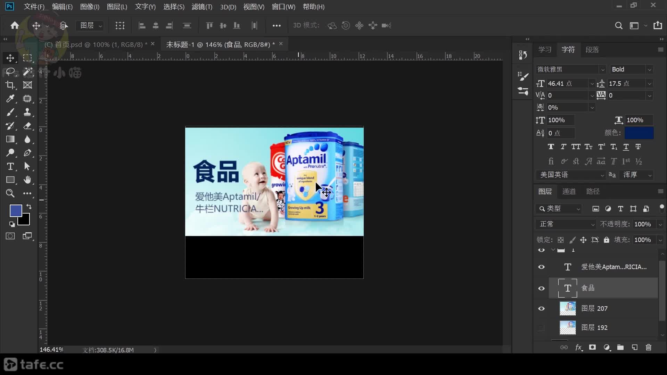Switch to the 路径 tab
Viewport: 667px width, 375px height.
[593, 191]
